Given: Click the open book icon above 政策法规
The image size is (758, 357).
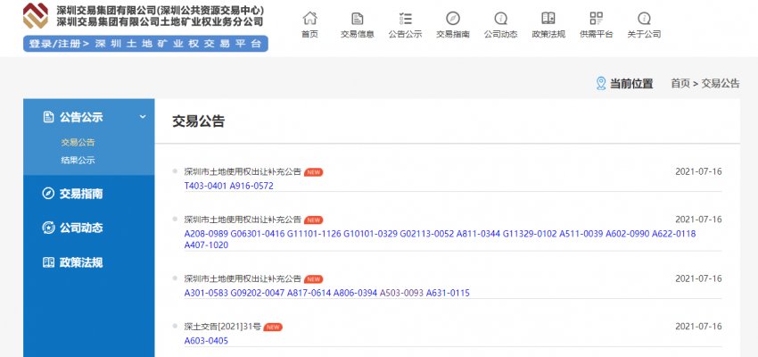Looking at the screenshot, I should pos(548,19).
